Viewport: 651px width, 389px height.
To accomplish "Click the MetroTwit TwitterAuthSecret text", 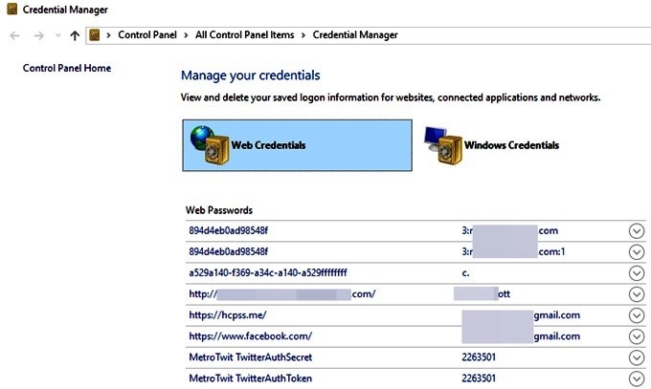I will click(251, 357).
